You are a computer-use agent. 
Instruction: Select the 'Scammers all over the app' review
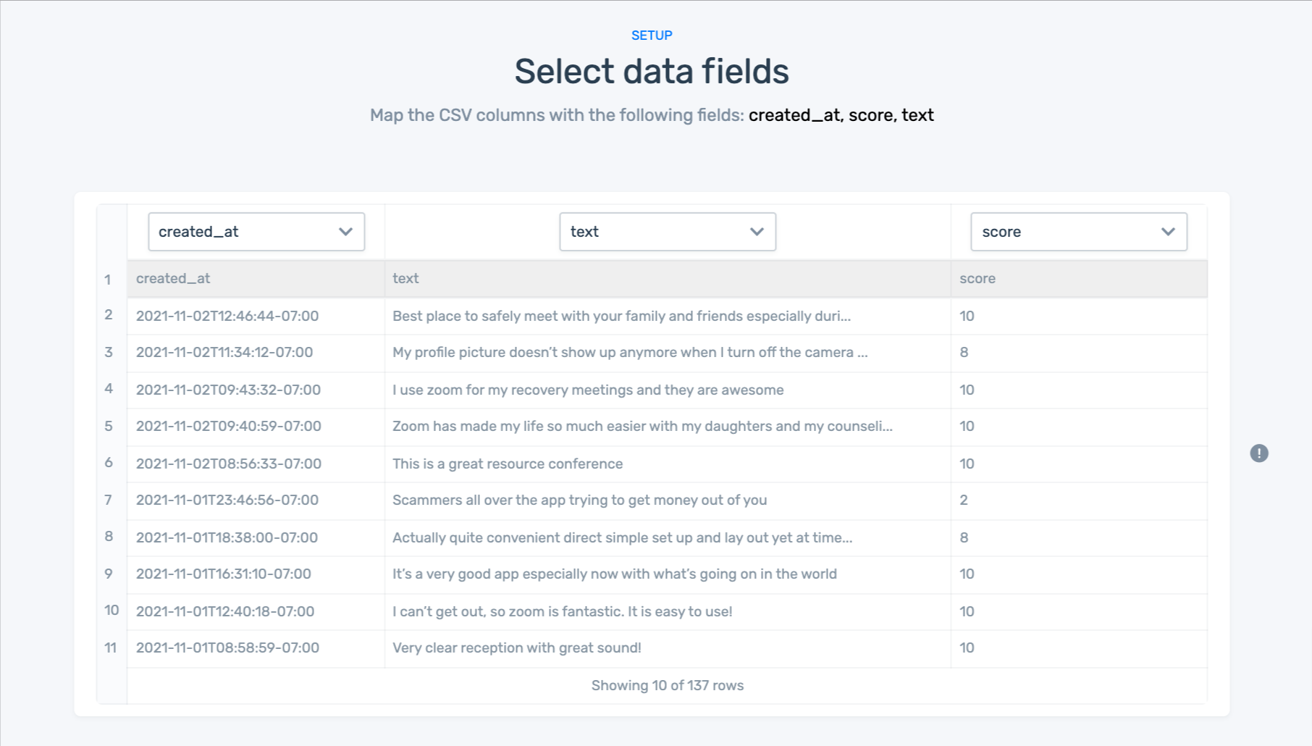click(579, 500)
